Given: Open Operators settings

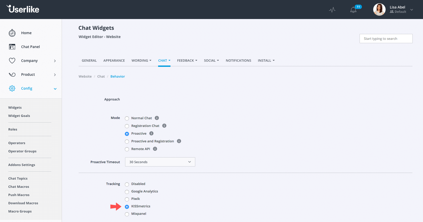Looking at the screenshot, I should (x=17, y=143).
